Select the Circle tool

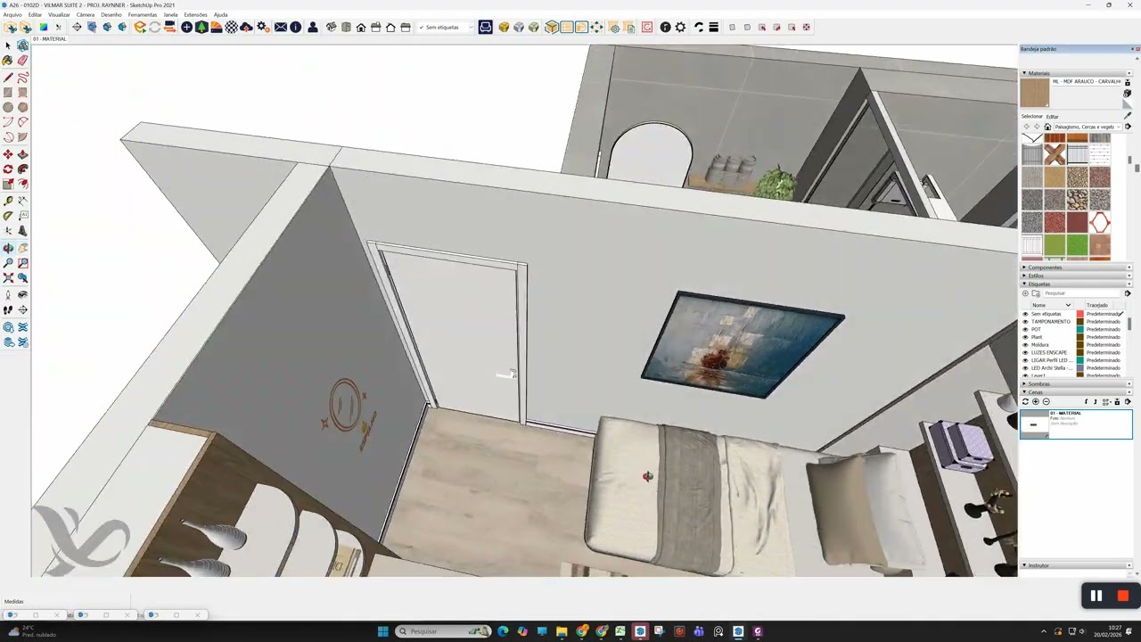(x=8, y=108)
